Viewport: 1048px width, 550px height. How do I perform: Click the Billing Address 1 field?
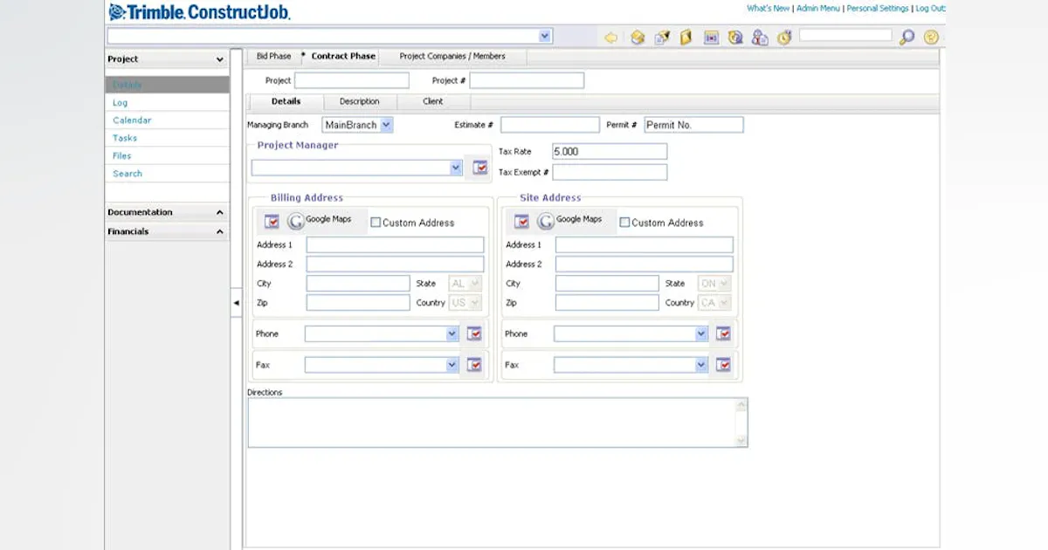click(x=395, y=244)
